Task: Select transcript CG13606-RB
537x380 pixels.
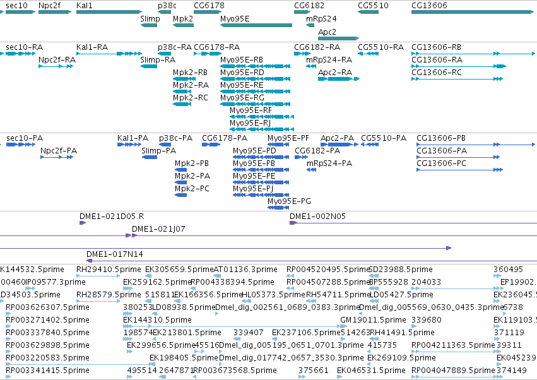Action: 436,47
